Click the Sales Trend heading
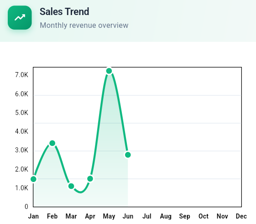This screenshot has height=224, width=256. pos(64,11)
